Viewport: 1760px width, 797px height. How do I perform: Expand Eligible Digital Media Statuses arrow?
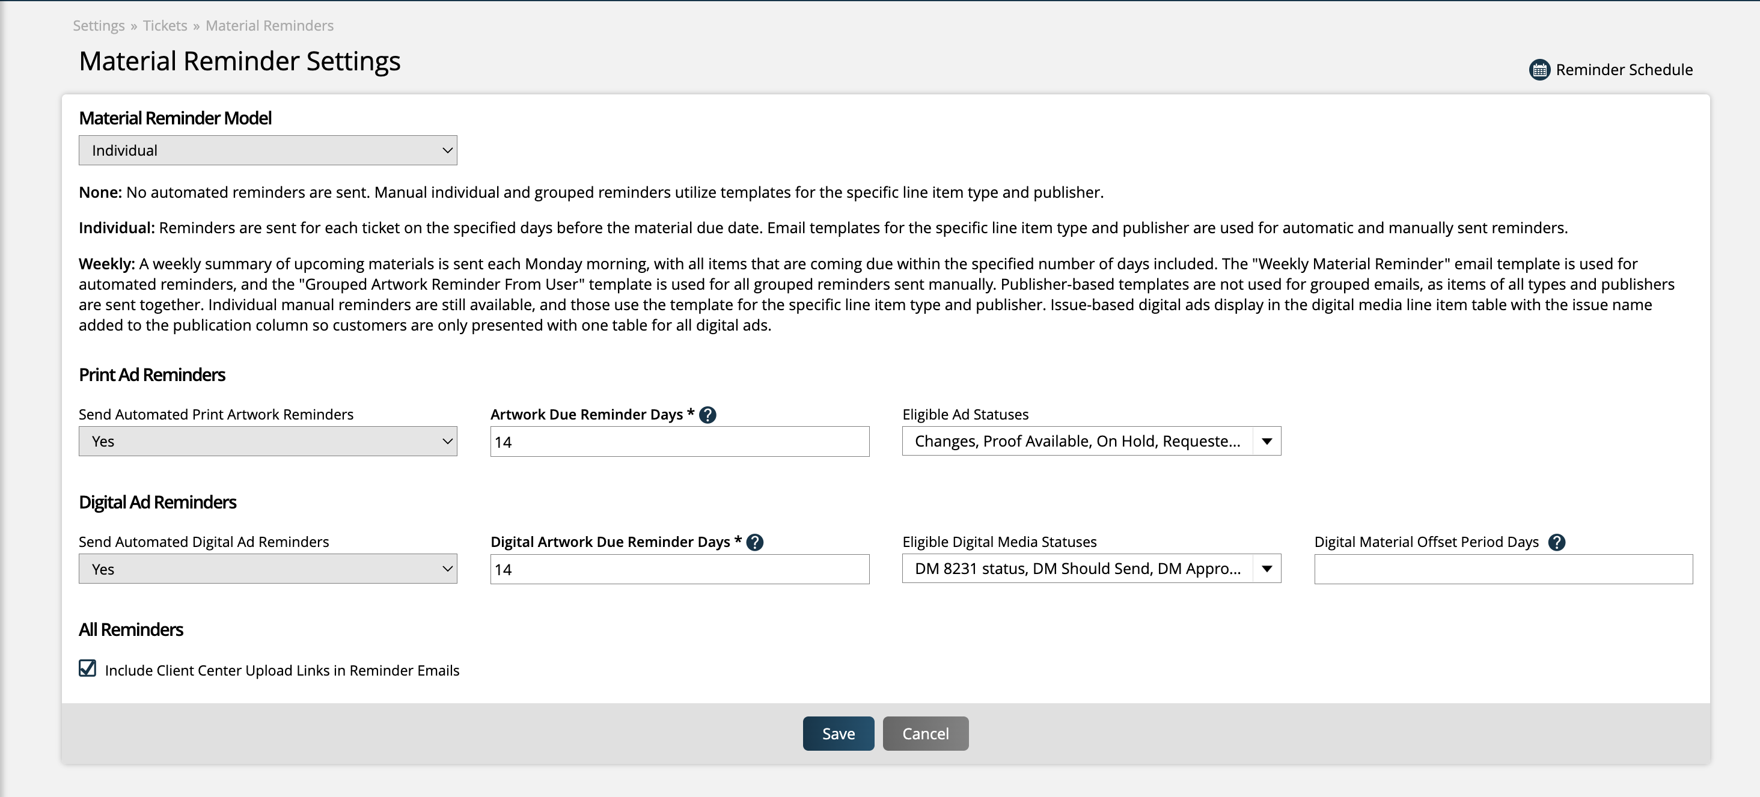(x=1267, y=569)
